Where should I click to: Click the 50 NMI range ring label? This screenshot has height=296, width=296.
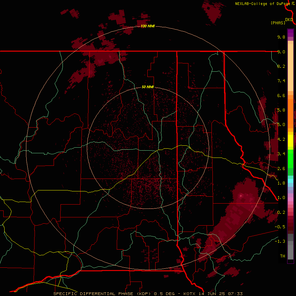148,87
